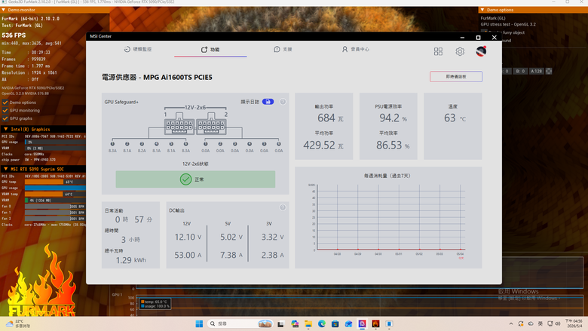
Task: Open the 支援 support tab
Action: click(283, 49)
